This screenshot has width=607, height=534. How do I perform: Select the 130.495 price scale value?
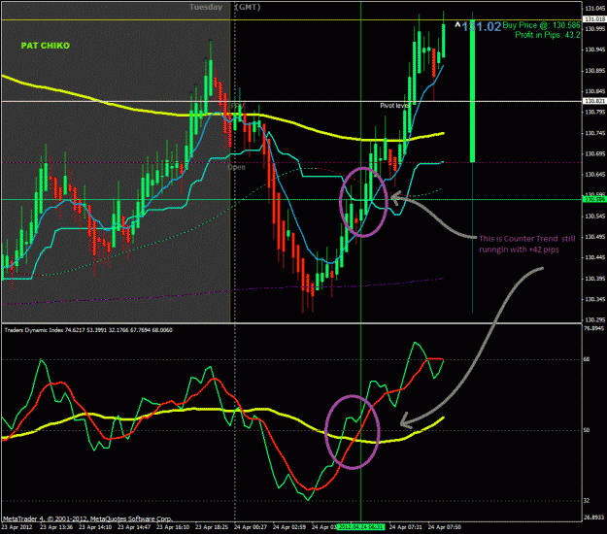tap(595, 237)
